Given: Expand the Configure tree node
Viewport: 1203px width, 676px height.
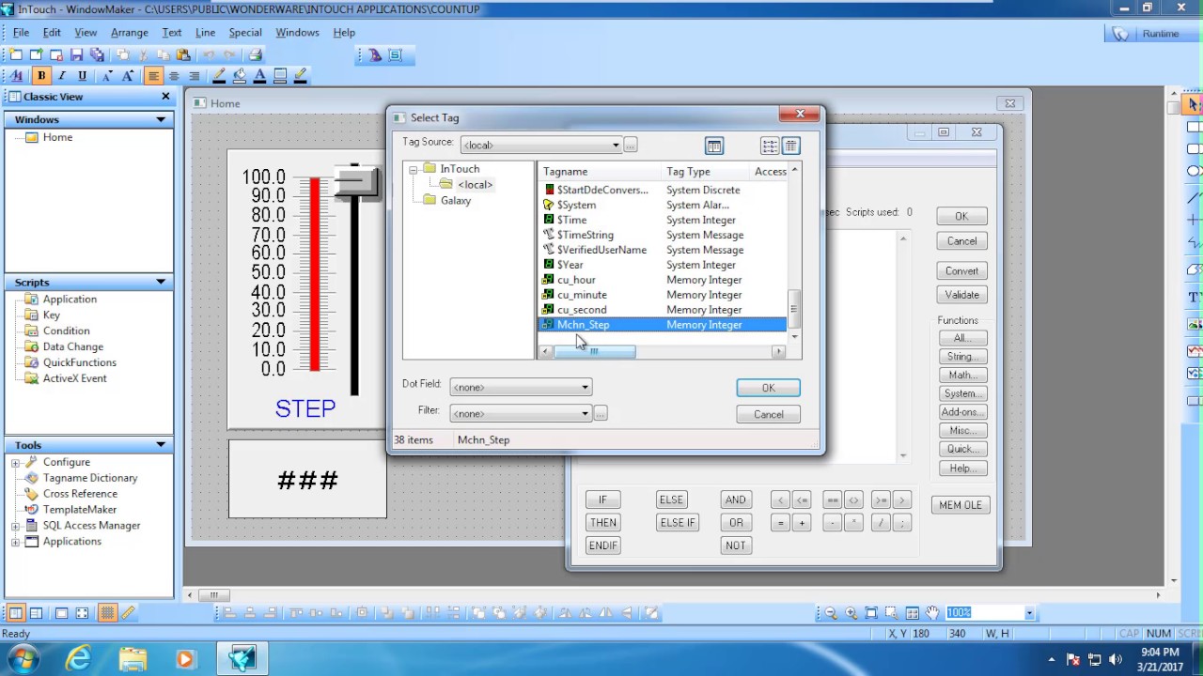Looking at the screenshot, I should (15, 463).
